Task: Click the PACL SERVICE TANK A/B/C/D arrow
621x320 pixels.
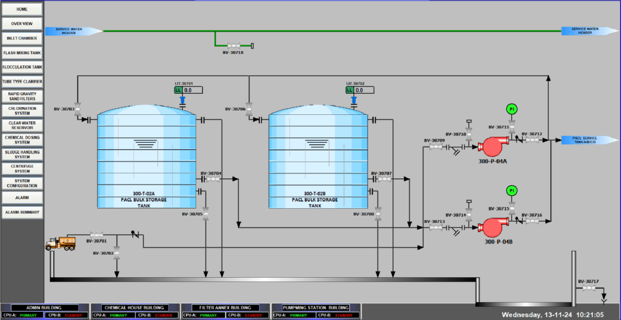Action: click(586, 140)
